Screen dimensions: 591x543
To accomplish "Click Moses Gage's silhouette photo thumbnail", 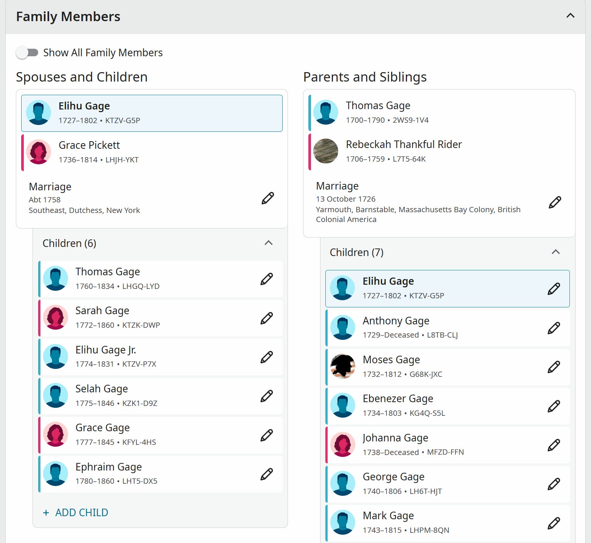I will (343, 366).
